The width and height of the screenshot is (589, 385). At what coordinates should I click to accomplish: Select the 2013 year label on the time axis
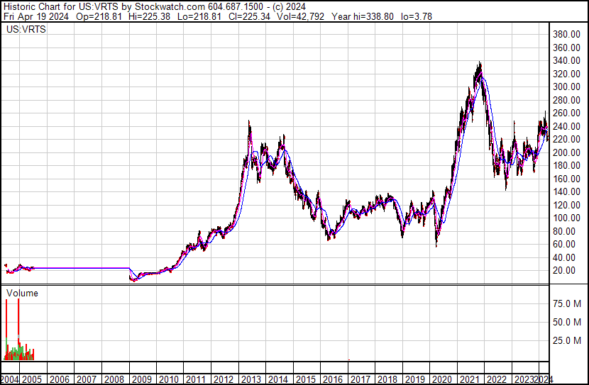pyautogui.click(x=248, y=379)
